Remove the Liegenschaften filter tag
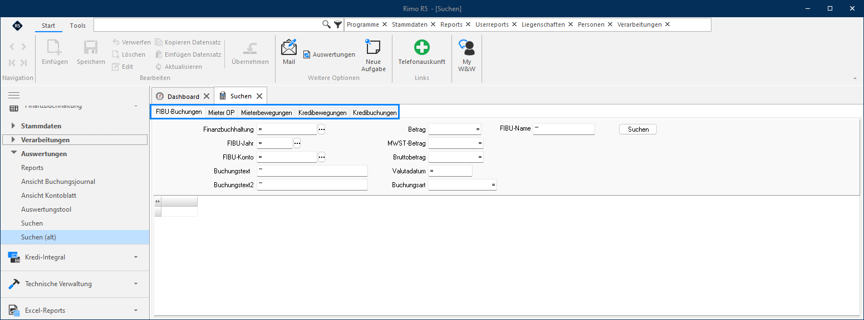 pos(571,24)
